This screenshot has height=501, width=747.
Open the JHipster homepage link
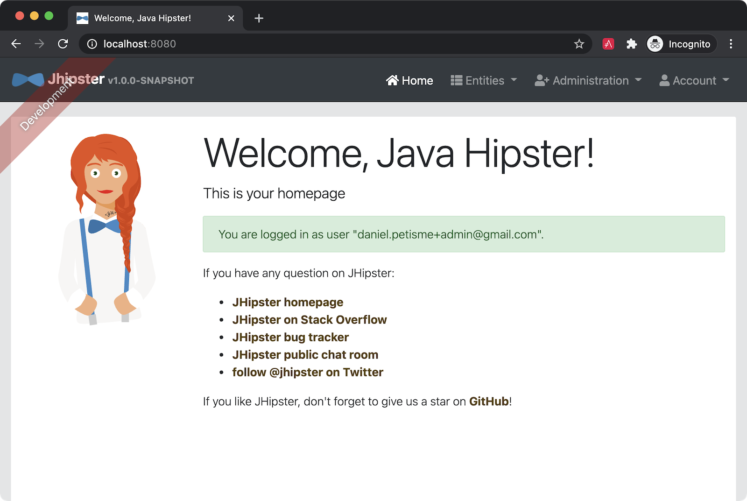(x=288, y=302)
